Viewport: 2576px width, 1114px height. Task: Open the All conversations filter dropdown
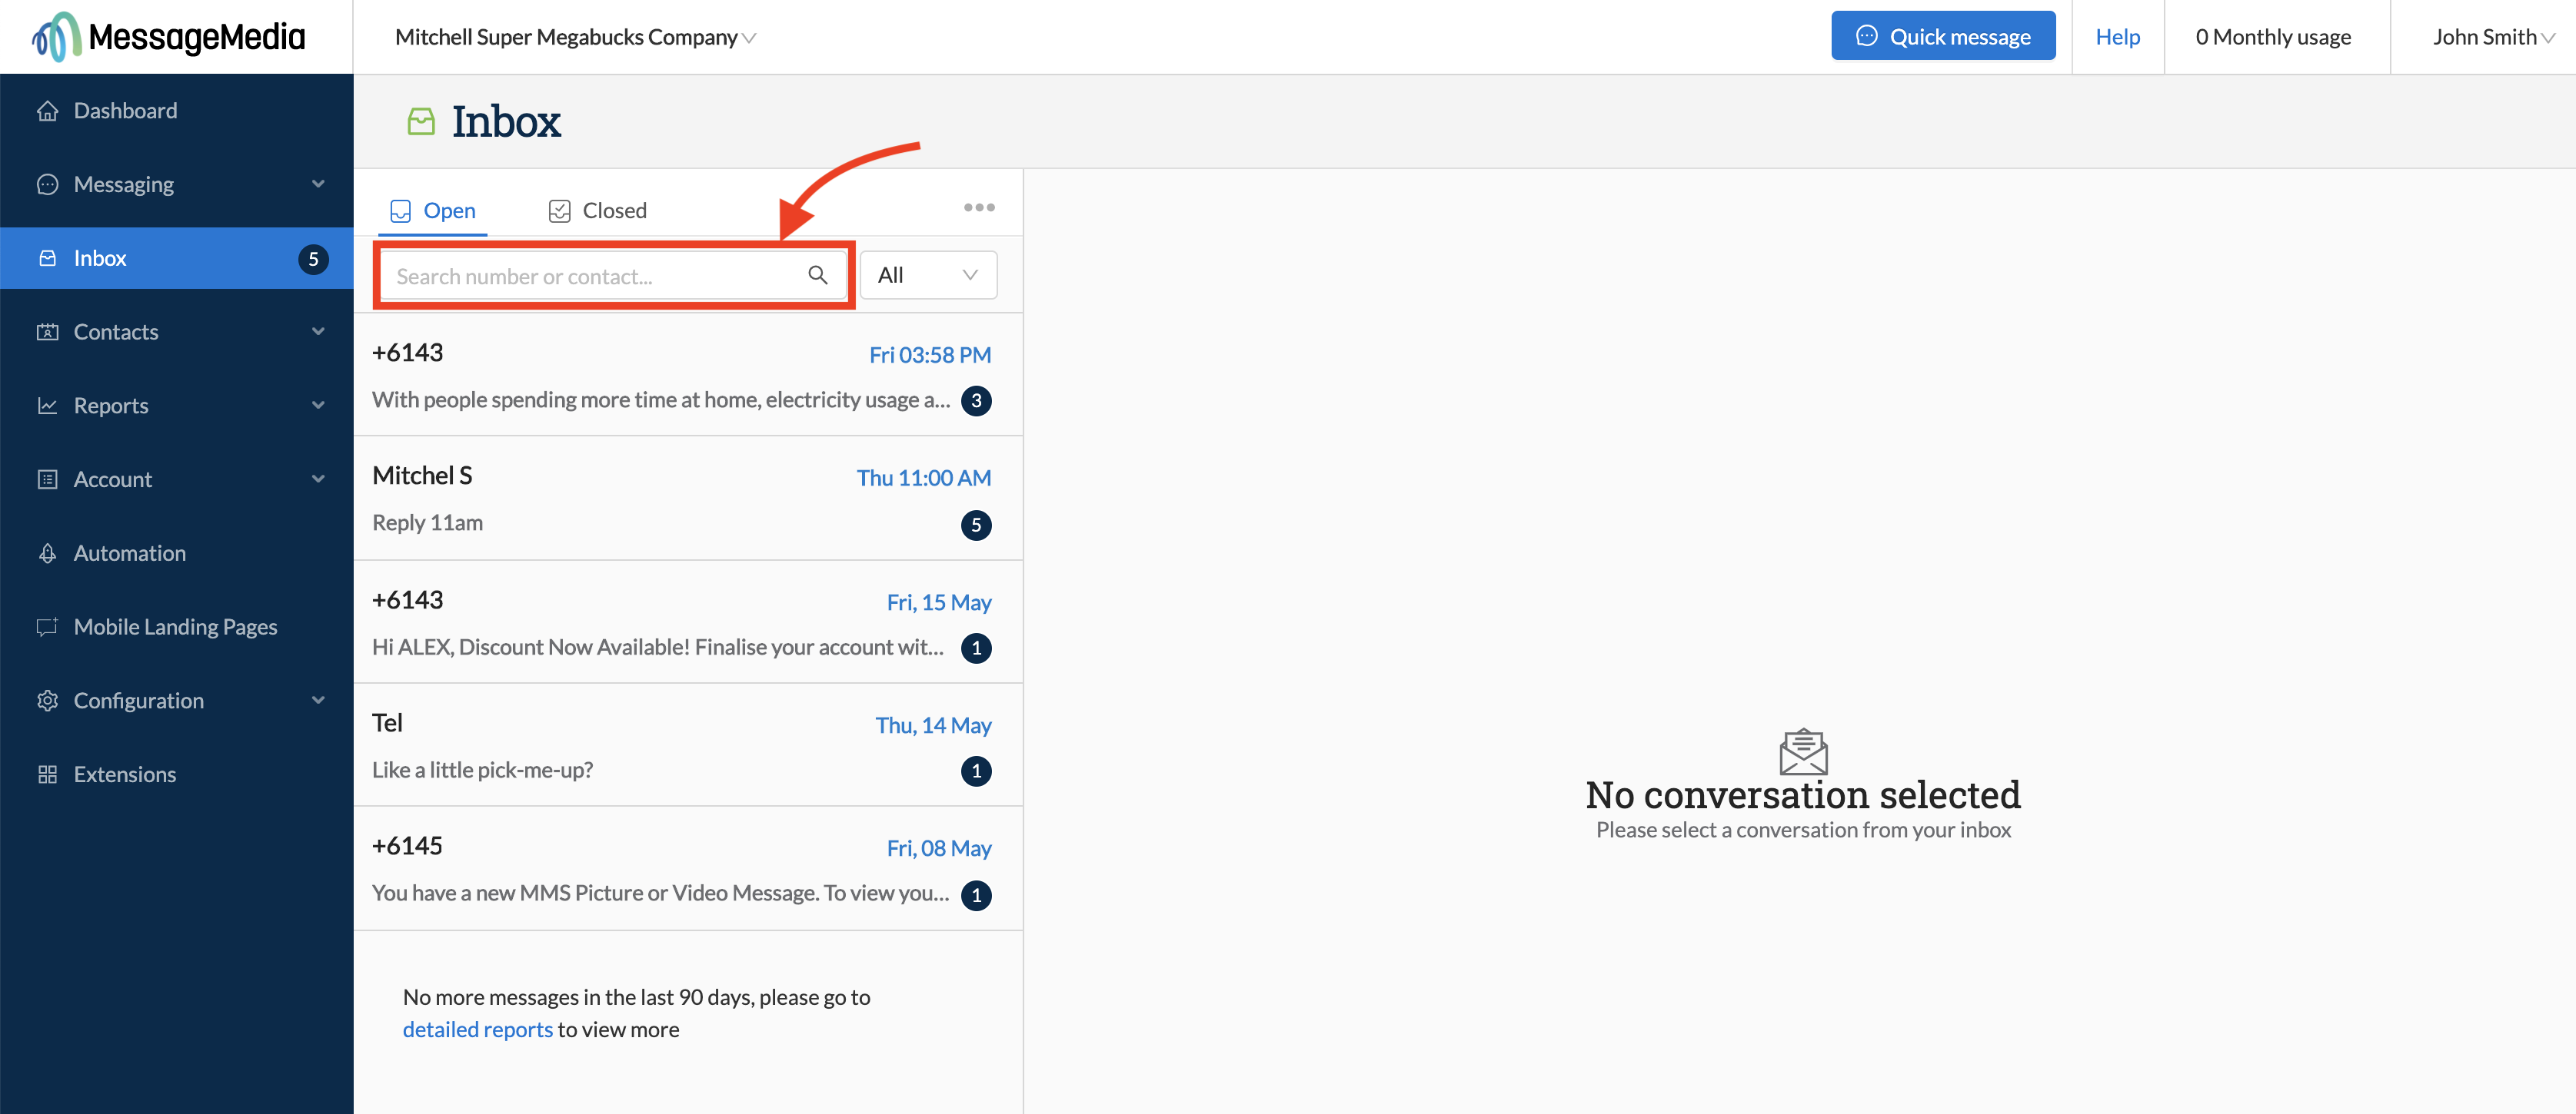927,274
